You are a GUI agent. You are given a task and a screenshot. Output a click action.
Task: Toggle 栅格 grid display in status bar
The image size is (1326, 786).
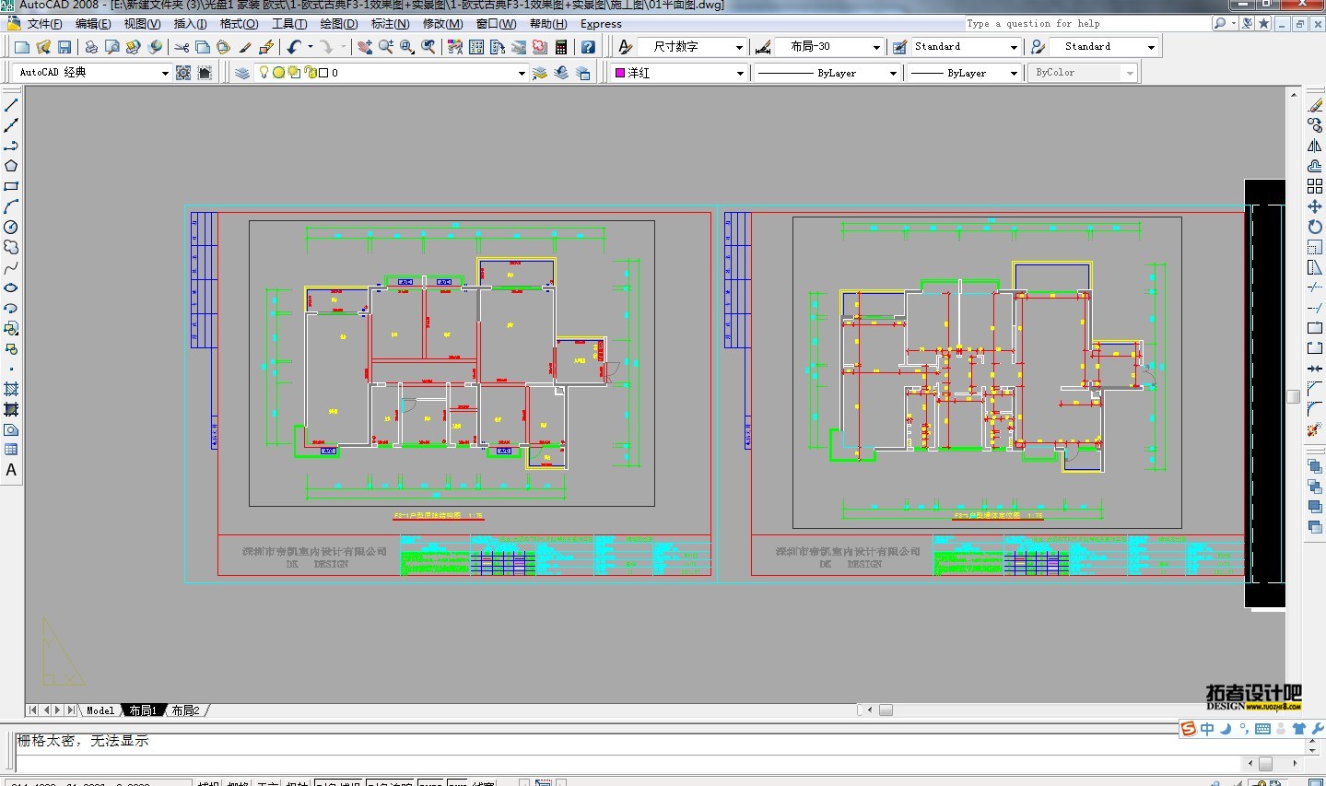pyautogui.click(x=238, y=782)
